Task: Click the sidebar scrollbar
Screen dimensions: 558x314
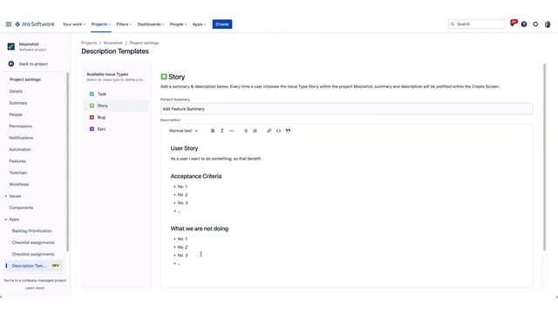Action: pyautogui.click(x=67, y=161)
